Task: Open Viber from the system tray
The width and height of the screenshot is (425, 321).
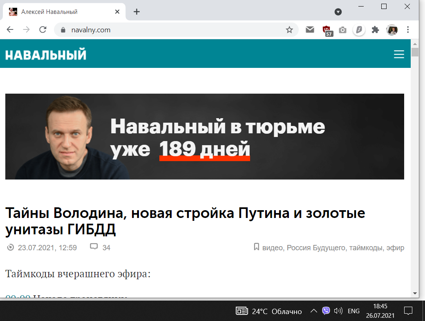Action: [326, 311]
